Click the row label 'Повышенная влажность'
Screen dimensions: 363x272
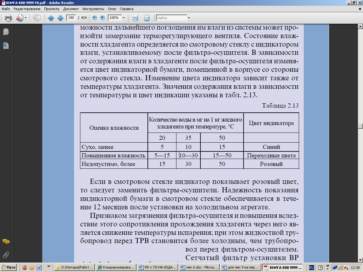(x=113, y=156)
